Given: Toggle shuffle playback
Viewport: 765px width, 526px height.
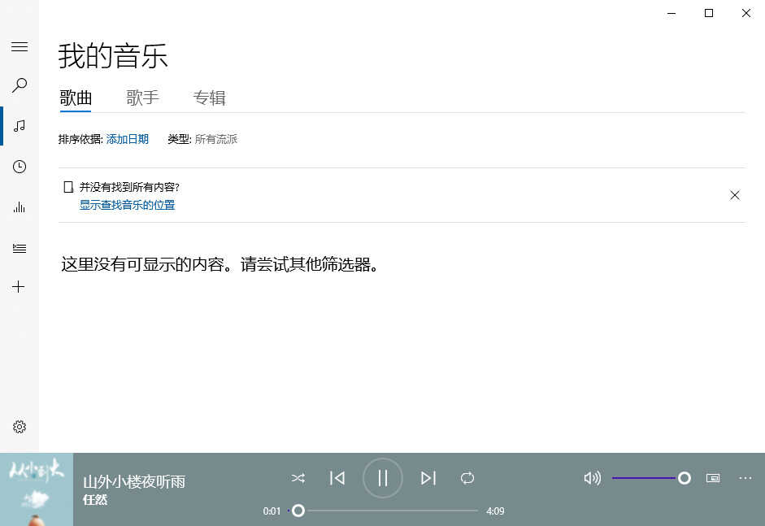Looking at the screenshot, I should coord(298,478).
